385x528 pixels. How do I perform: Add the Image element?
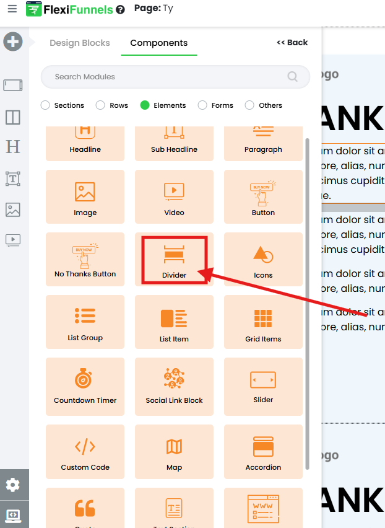(x=85, y=196)
